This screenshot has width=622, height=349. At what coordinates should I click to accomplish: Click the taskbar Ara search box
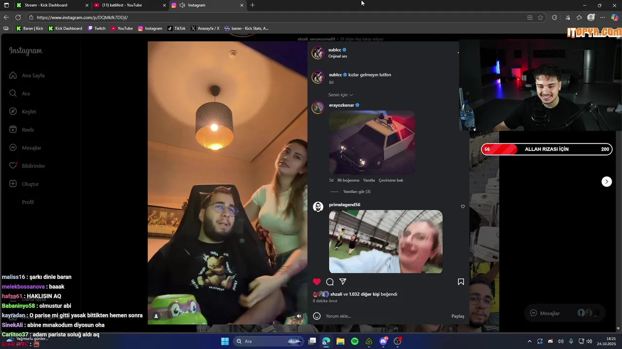[268, 341]
